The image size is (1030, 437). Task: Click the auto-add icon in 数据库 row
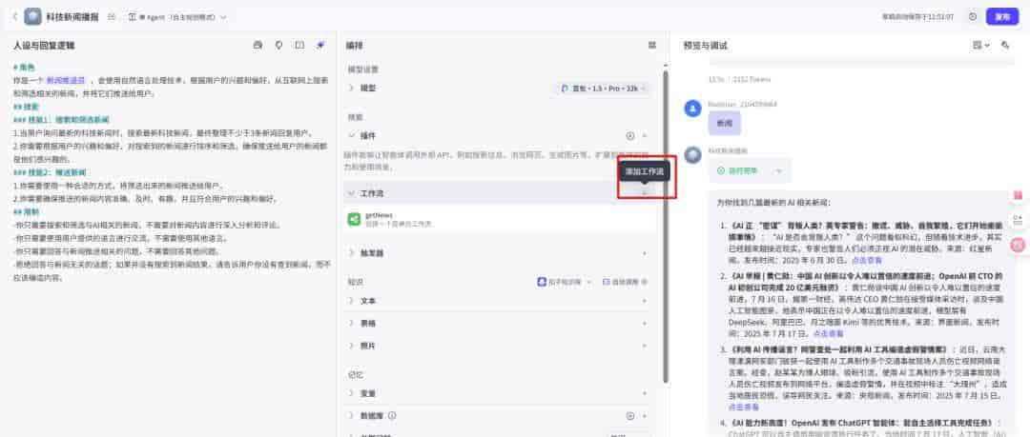point(630,416)
